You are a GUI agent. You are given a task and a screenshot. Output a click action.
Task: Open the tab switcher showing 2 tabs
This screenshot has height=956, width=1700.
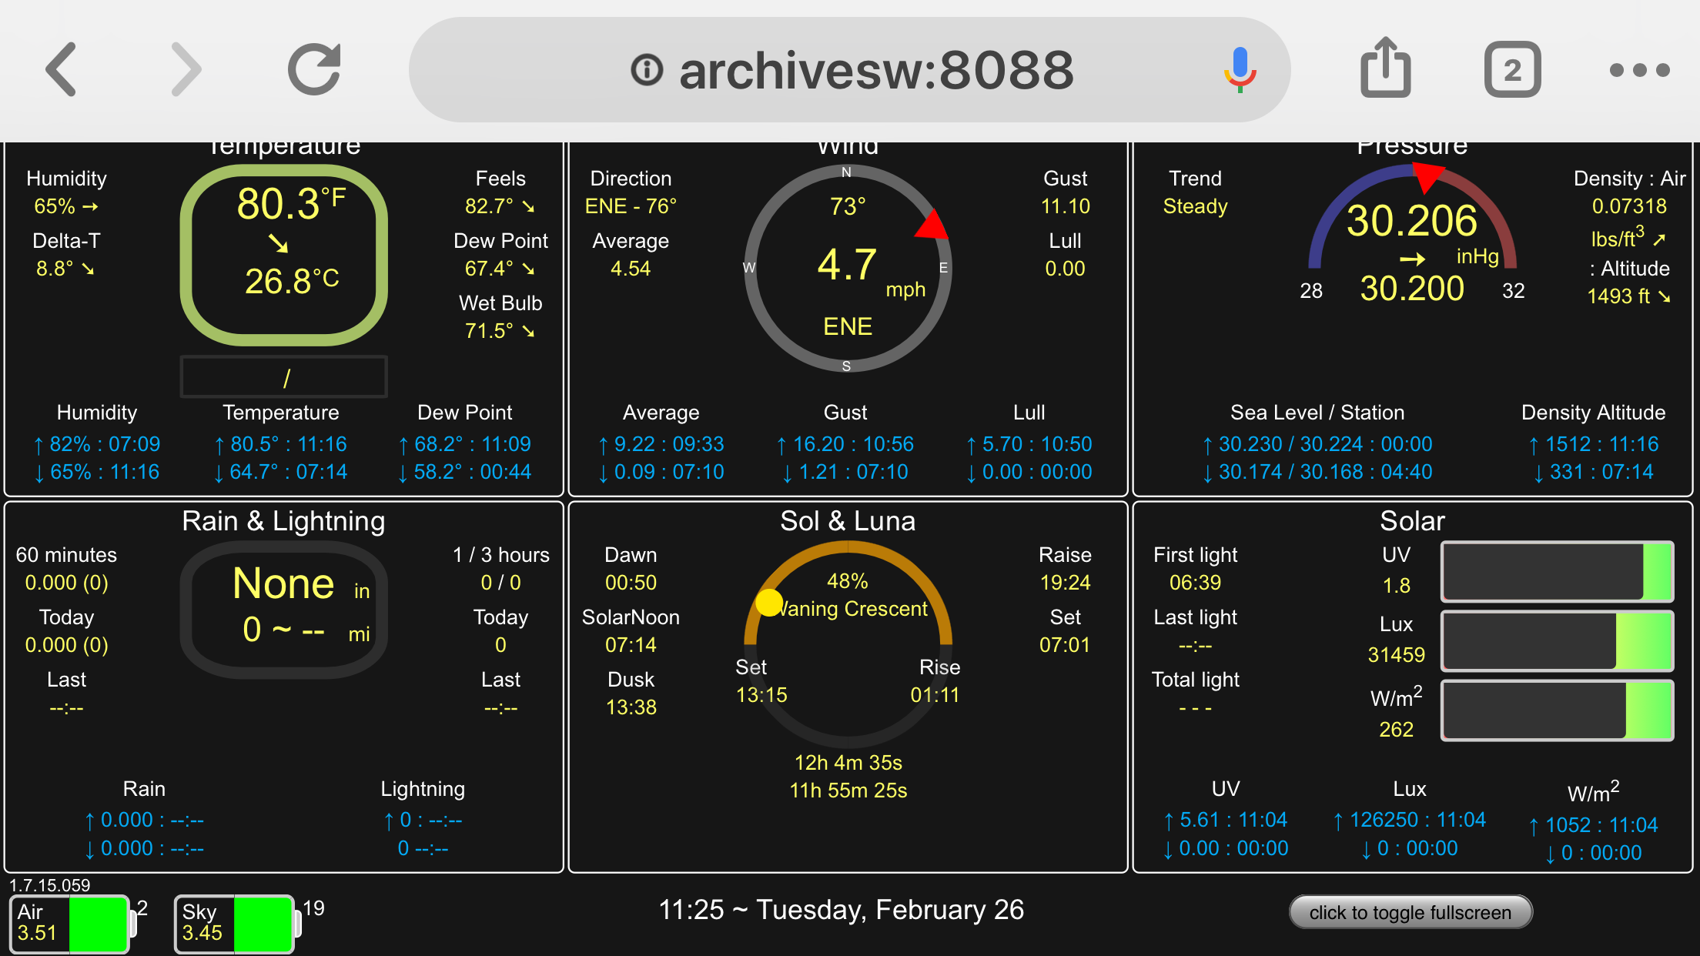pos(1512,70)
